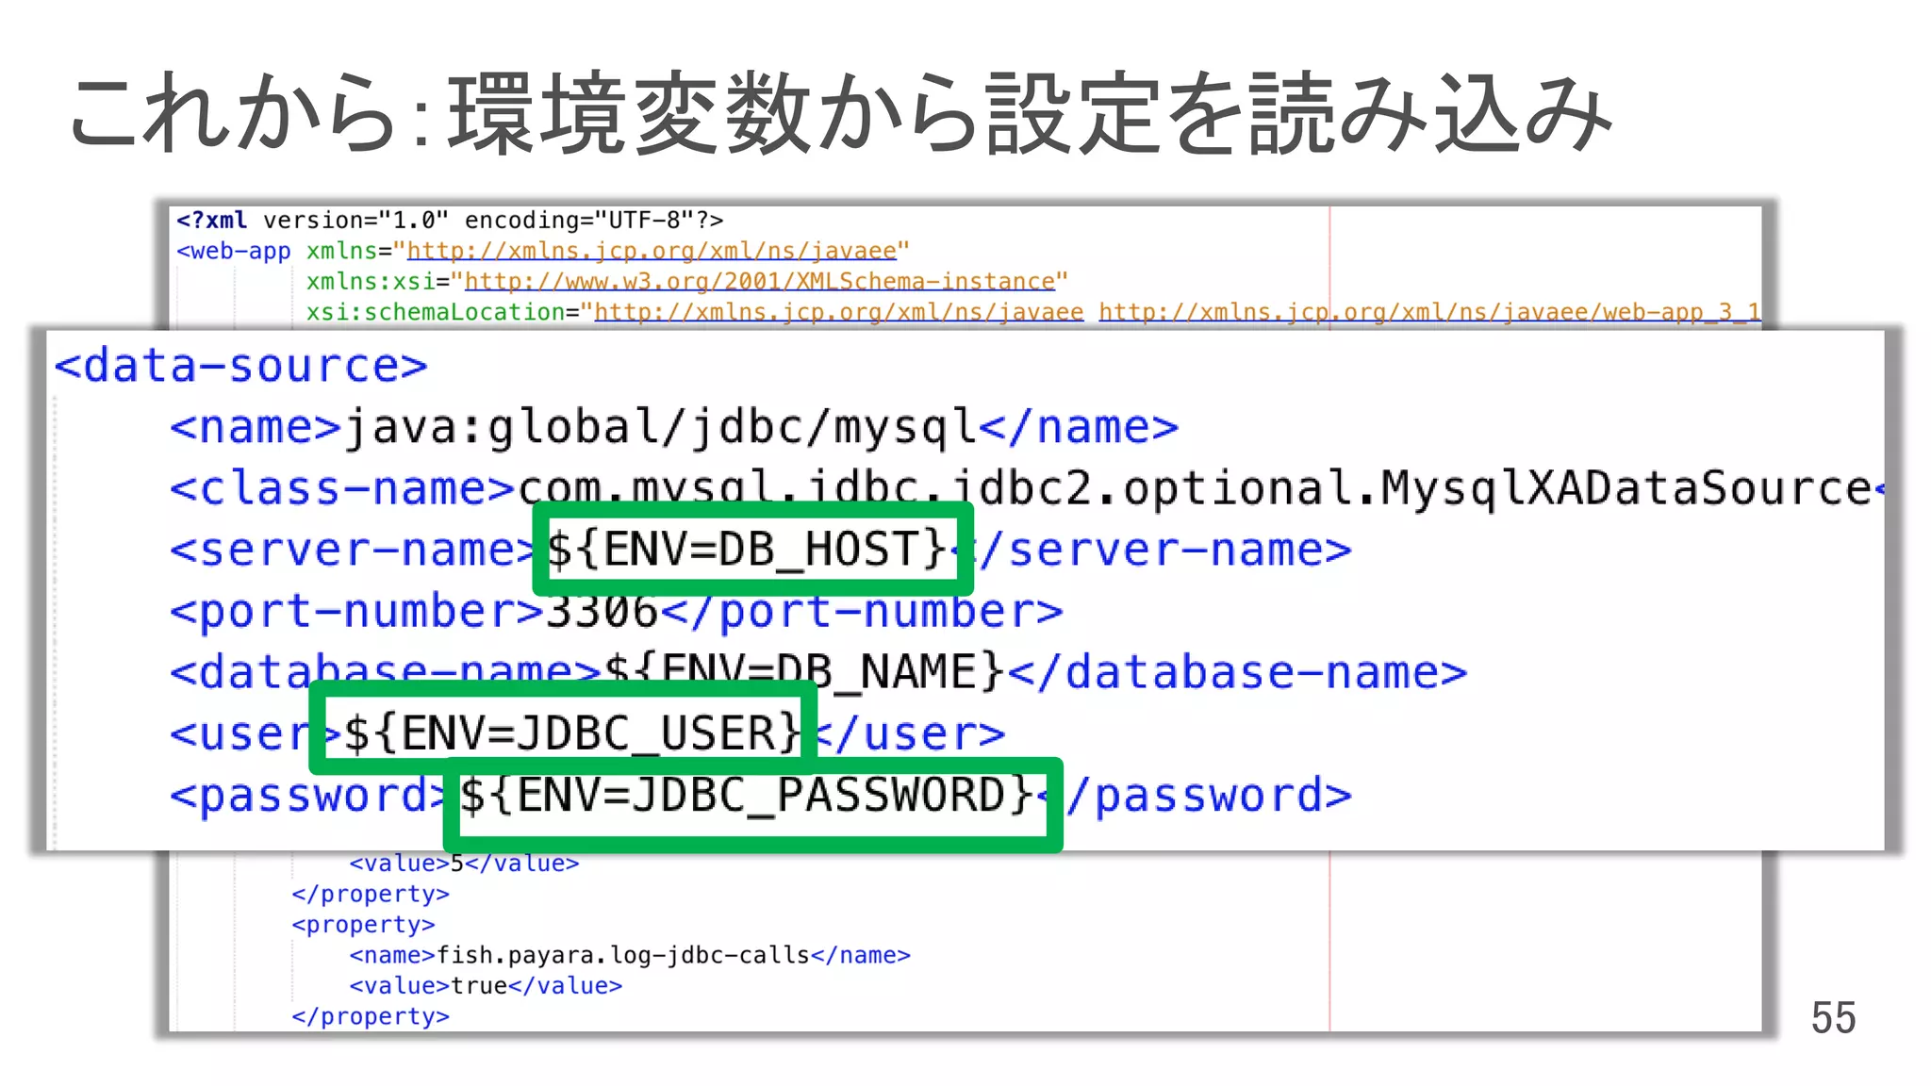The width and height of the screenshot is (1931, 1086).
Task: Click the javaee namespace link in xmlns
Action: [x=651, y=251]
